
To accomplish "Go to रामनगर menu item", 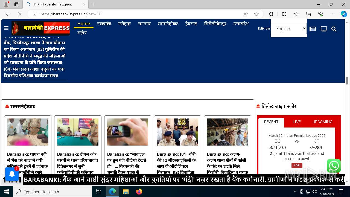I will pyautogui.click(x=144, y=24).
